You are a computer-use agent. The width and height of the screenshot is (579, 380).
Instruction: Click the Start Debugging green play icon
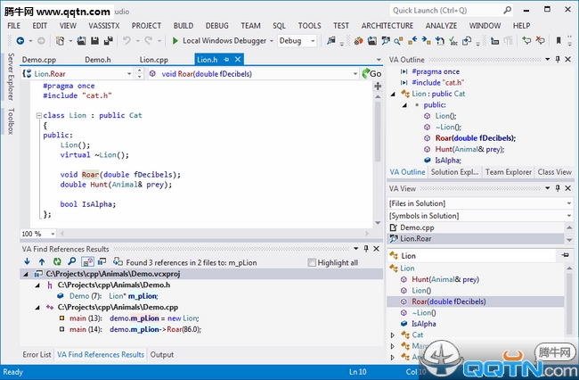(x=175, y=41)
